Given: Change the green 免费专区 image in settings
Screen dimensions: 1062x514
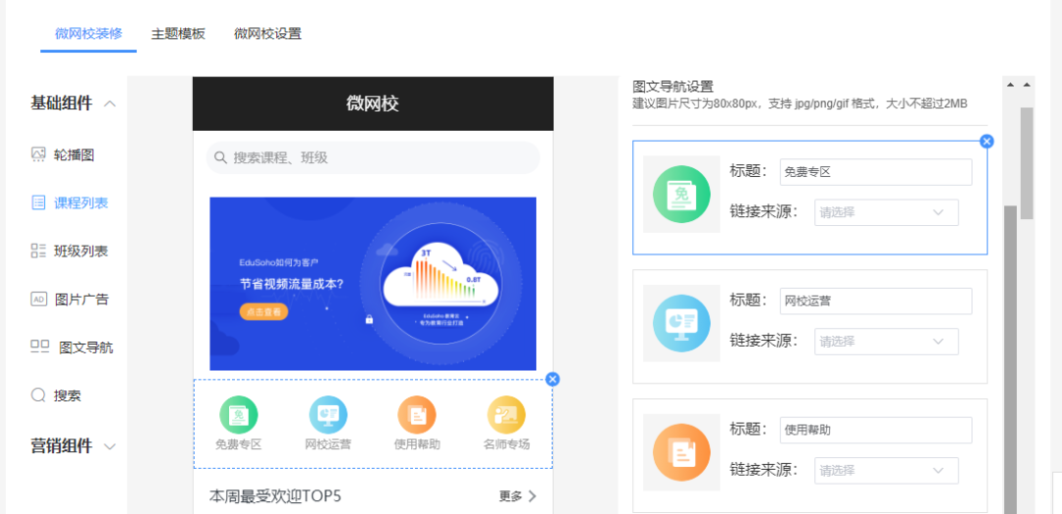Looking at the screenshot, I should pos(681,195).
